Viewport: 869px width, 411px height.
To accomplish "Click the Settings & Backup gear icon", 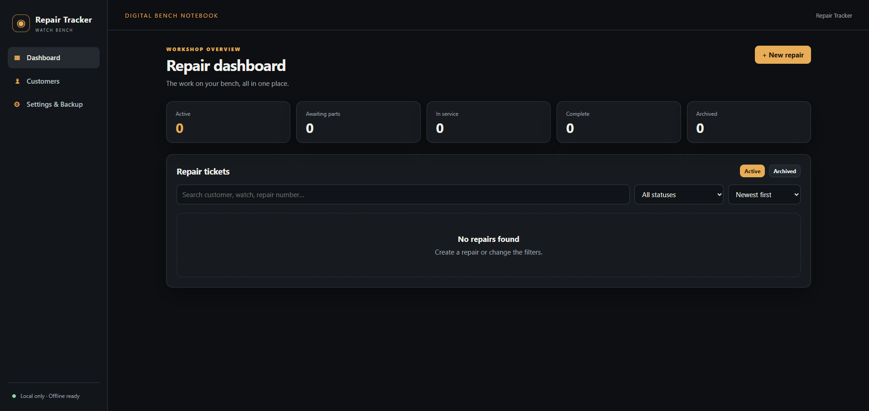I will 17,104.
